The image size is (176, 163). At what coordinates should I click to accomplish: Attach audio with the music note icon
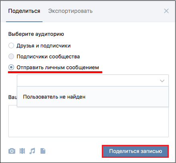[x=32, y=151]
